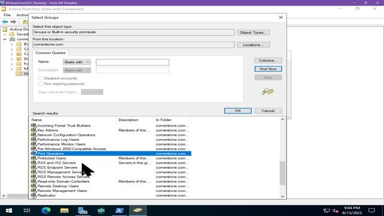Click the domain icon in the console tree

[12, 39]
